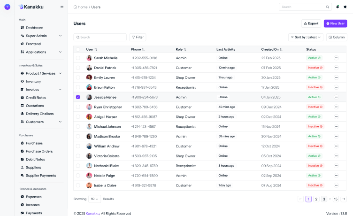The image size is (353, 216).
Task: Open actions menu for Abigail Harper row
Action: coord(336,116)
